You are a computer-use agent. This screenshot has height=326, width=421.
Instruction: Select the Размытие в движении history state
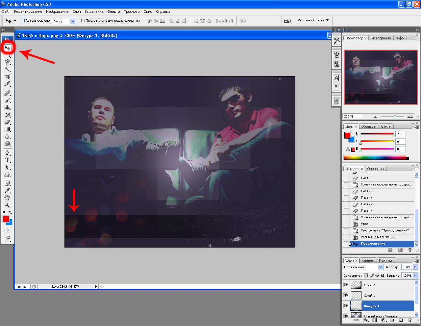pyautogui.click(x=378, y=237)
